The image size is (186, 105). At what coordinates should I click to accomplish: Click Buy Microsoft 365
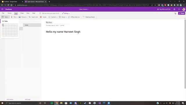164,9
